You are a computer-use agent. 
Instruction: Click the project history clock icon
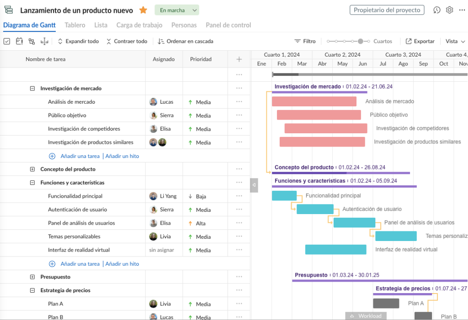[x=437, y=10]
